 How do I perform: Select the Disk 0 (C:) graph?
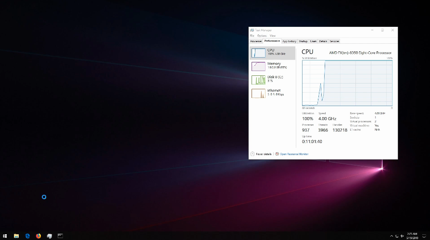click(x=258, y=80)
